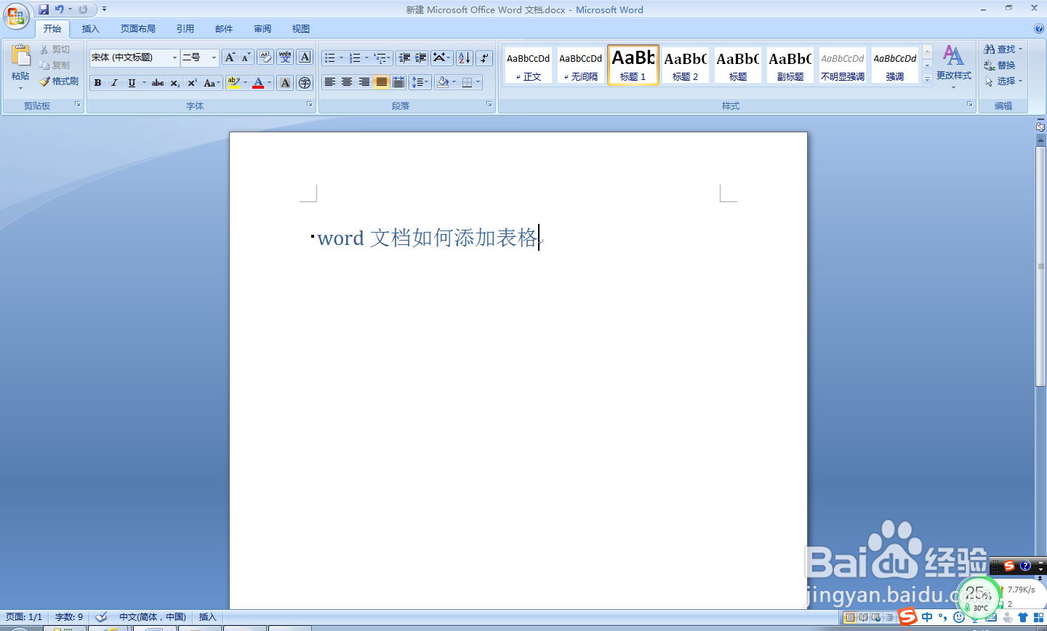Click the Sort icon in Paragraph group
The width and height of the screenshot is (1047, 631).
click(464, 57)
